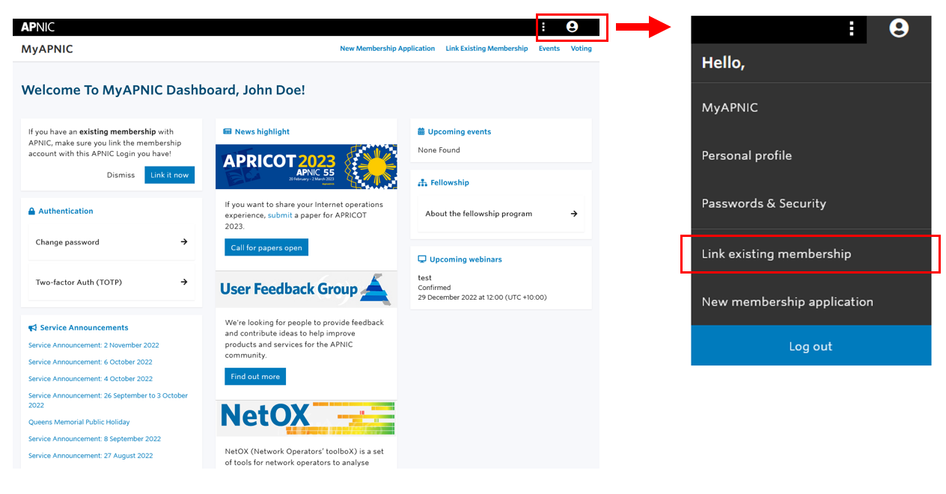Click the megaphone icon for Service Announcements

[x=32, y=327]
